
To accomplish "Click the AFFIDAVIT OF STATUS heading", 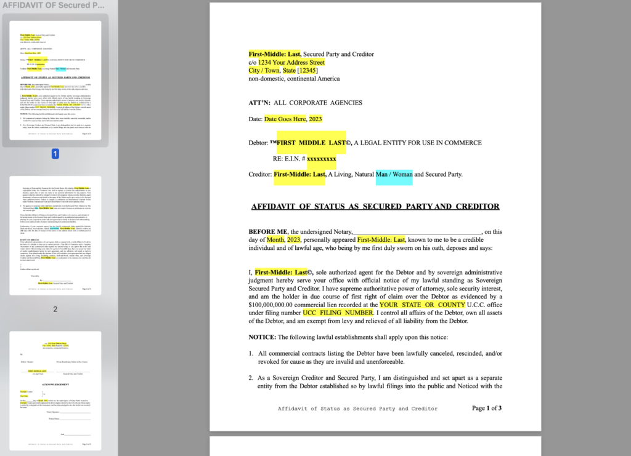I will pyautogui.click(x=375, y=206).
